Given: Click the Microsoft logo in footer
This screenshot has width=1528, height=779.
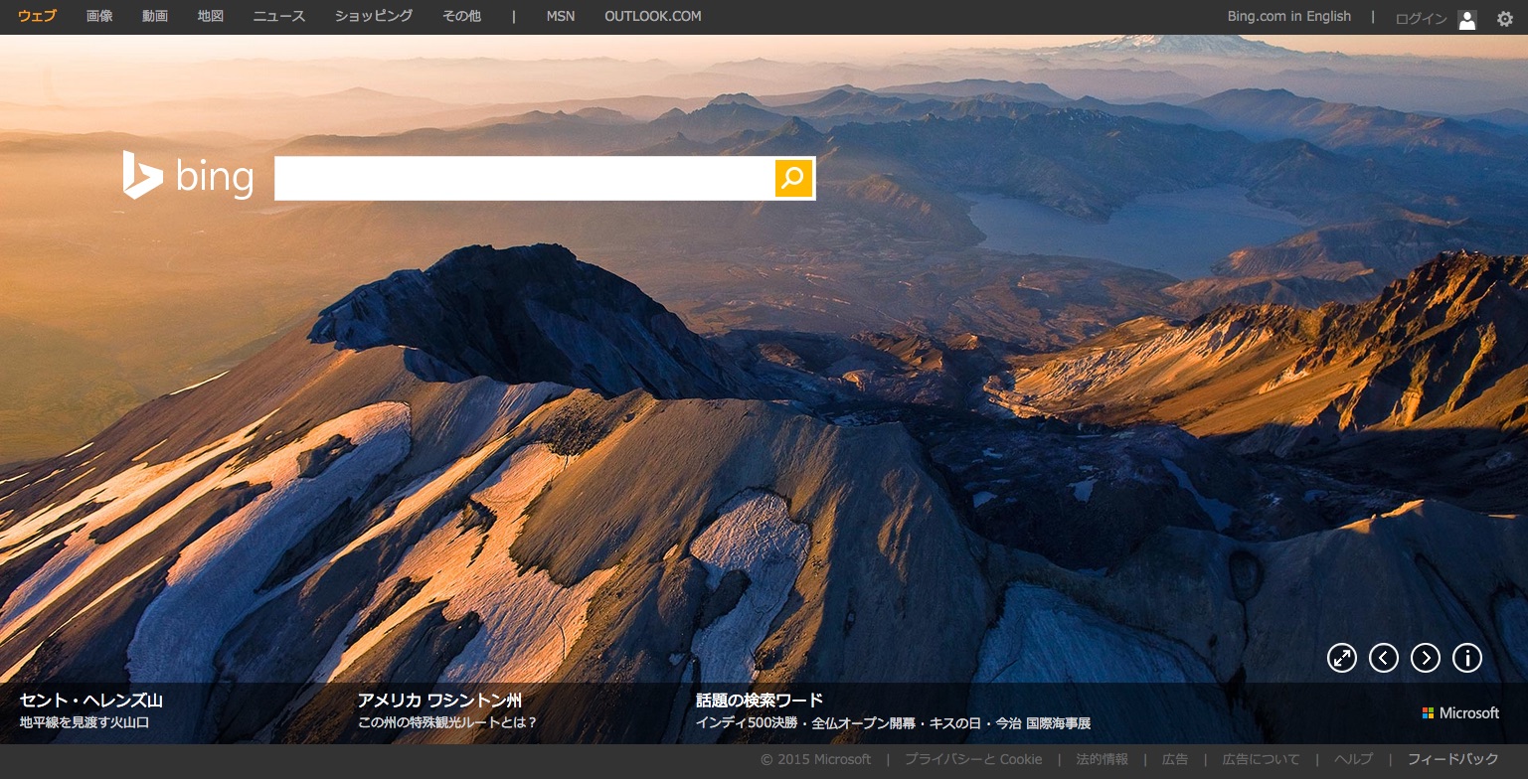Looking at the screenshot, I should pyautogui.click(x=1460, y=712).
